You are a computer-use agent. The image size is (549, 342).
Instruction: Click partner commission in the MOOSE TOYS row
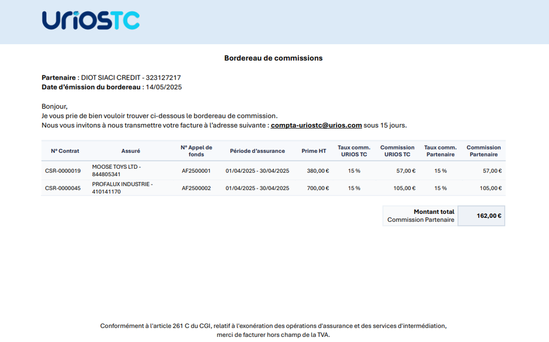[x=492, y=171]
